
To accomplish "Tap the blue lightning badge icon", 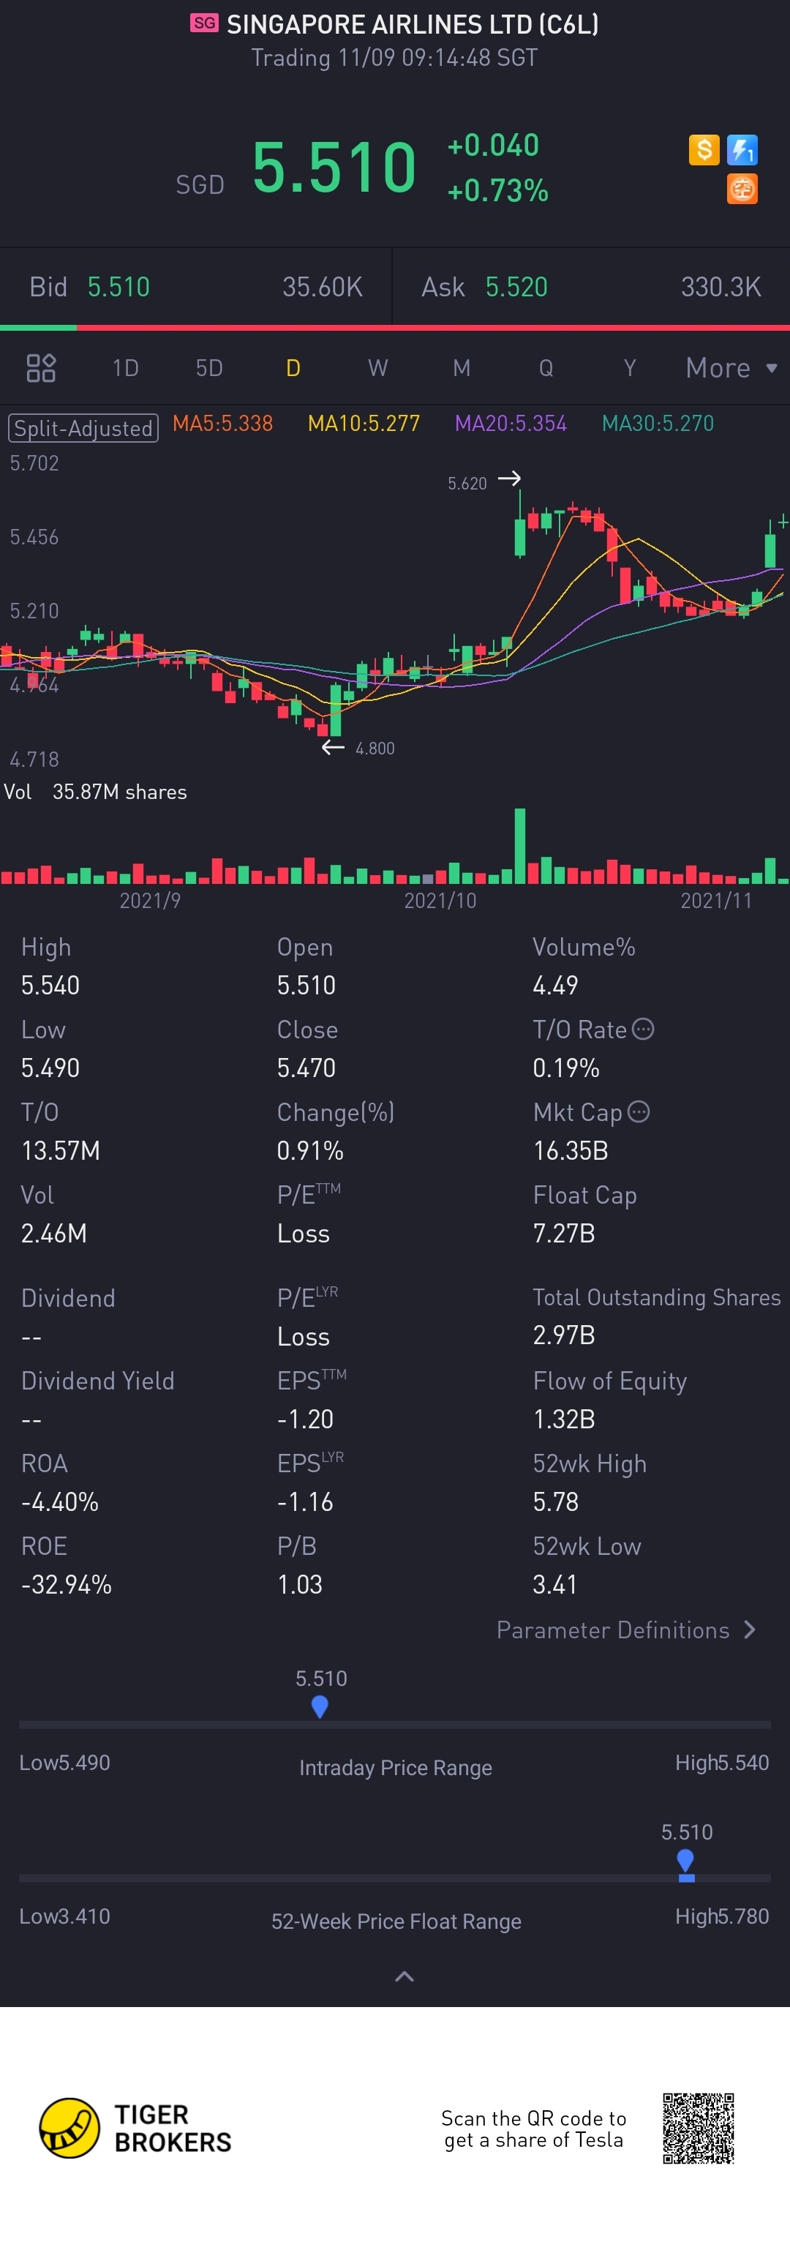I will (x=742, y=150).
